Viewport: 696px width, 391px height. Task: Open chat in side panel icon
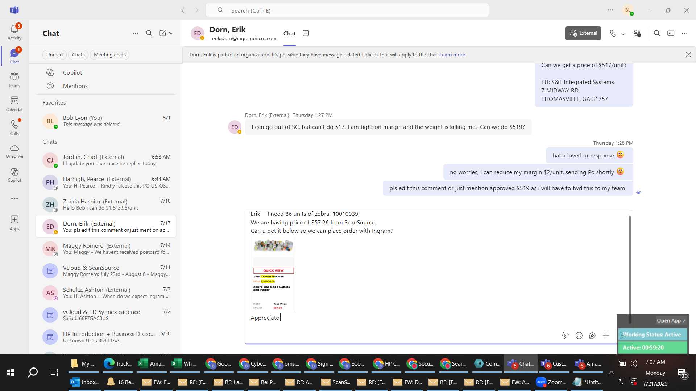(x=671, y=33)
